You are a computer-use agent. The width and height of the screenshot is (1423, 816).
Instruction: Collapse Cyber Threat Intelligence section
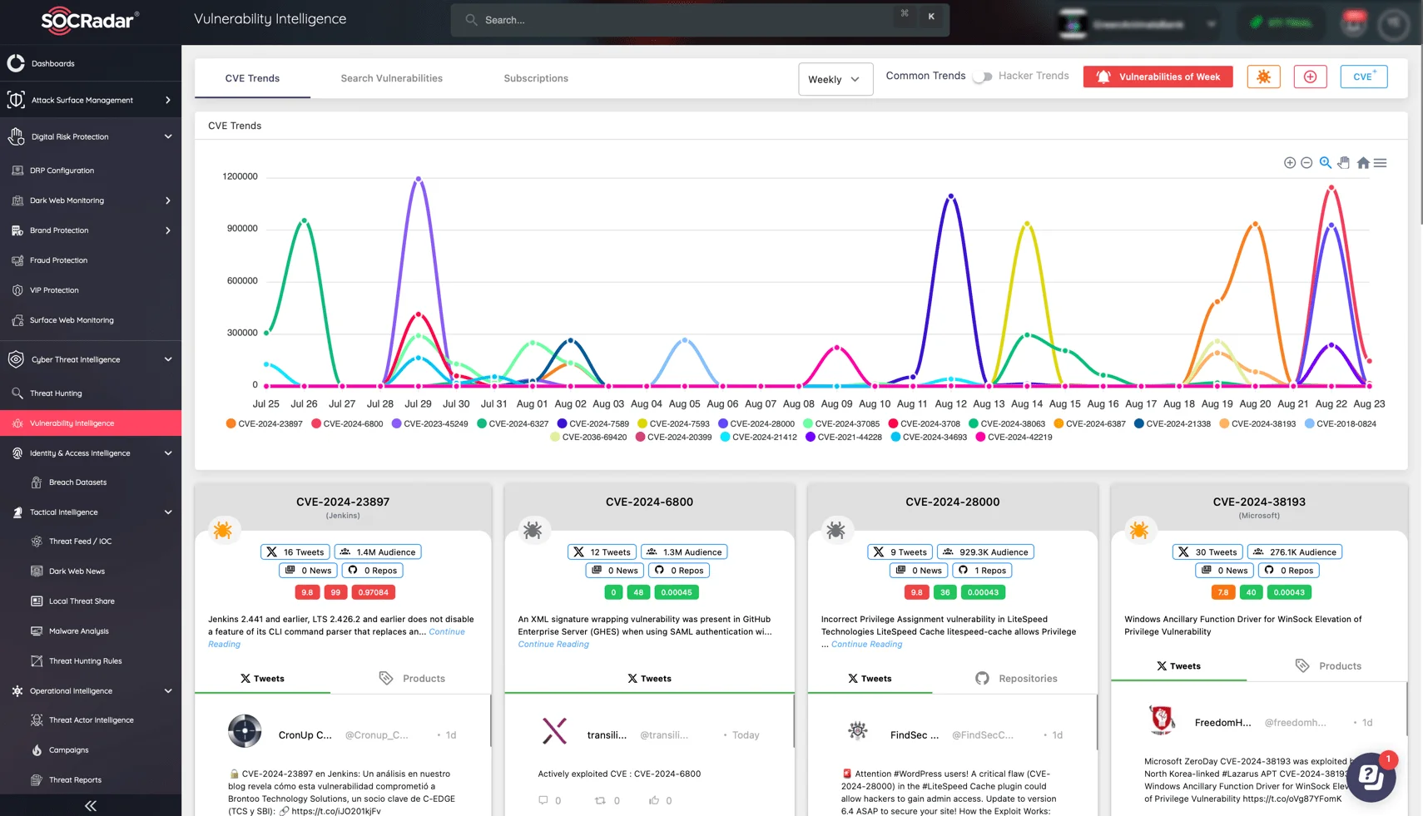pyautogui.click(x=91, y=359)
